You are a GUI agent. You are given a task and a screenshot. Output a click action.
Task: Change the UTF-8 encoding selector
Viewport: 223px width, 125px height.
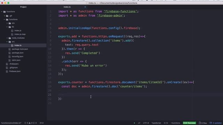146,123
